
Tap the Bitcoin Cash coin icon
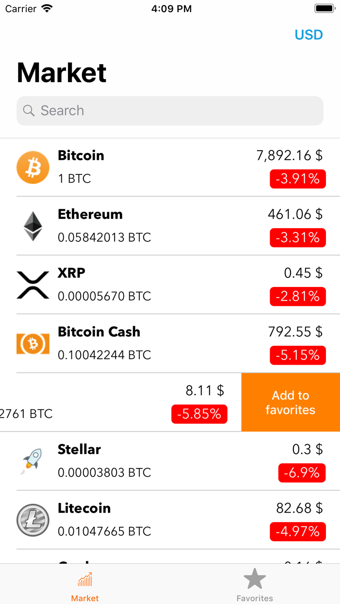[33, 344]
